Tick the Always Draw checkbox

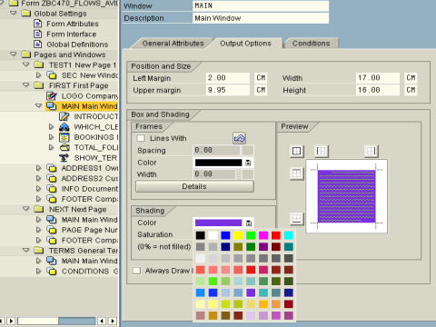point(136,271)
